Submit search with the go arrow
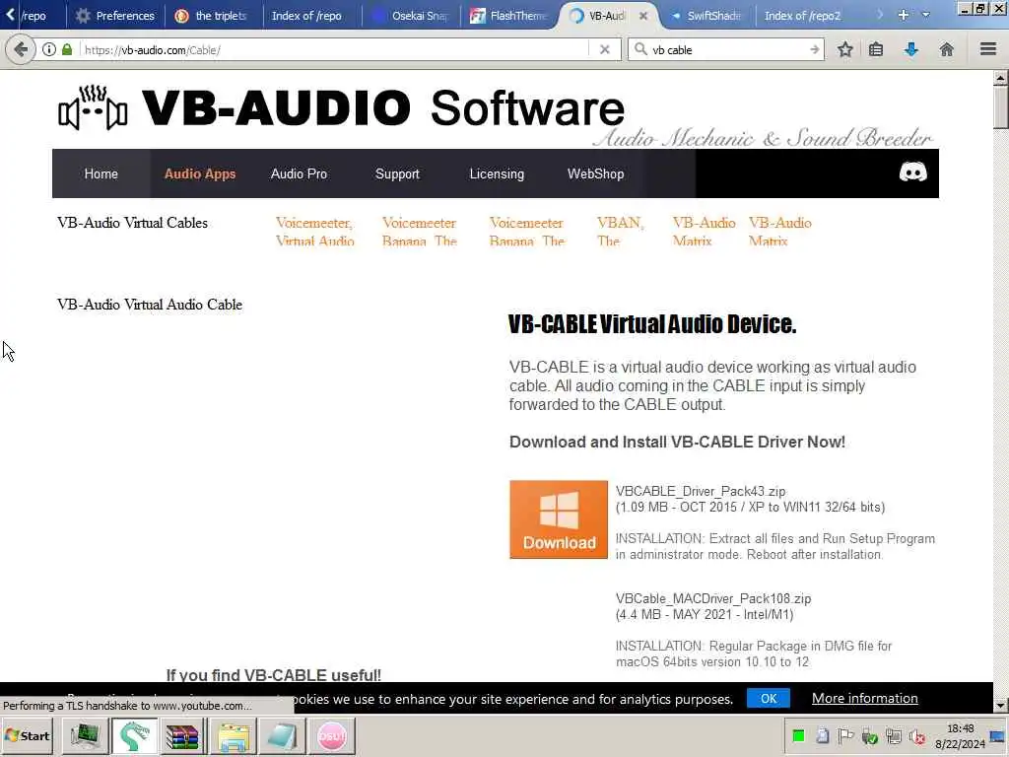The height and width of the screenshot is (757, 1009). [815, 49]
